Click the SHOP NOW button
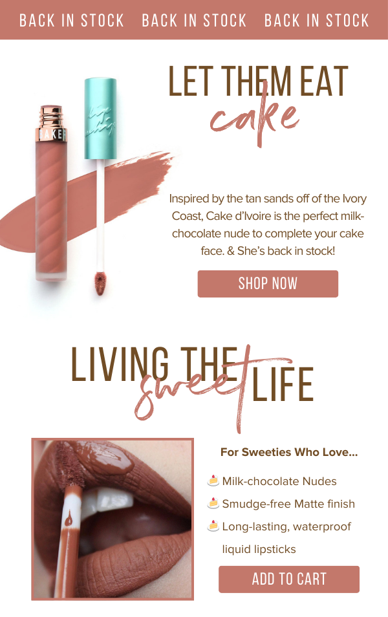The width and height of the screenshot is (388, 617). [268, 284]
